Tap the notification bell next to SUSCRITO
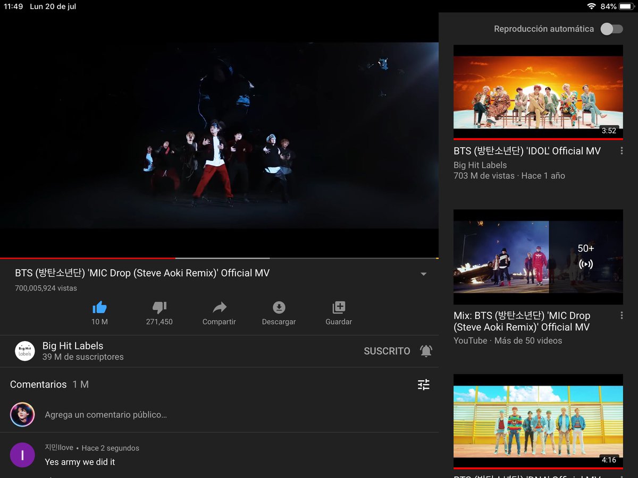638x478 pixels. (426, 351)
